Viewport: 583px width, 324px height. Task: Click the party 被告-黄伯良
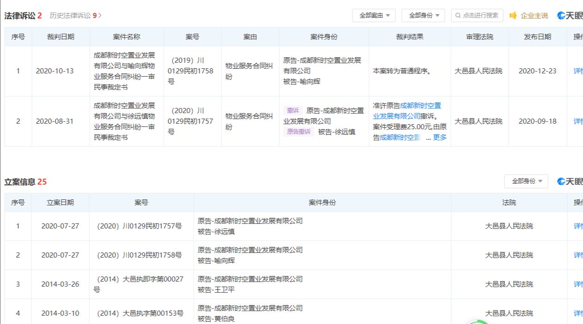point(216,319)
